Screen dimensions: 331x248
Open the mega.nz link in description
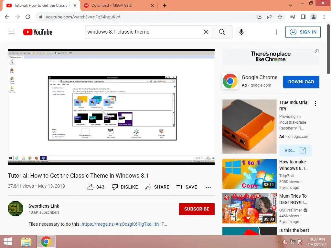coord(124,224)
